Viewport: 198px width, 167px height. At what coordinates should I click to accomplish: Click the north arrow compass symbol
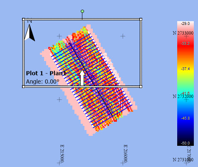[x=30, y=33]
